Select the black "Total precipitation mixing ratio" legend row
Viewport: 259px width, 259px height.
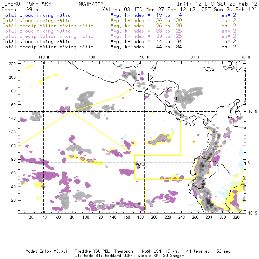pyautogui.click(x=48, y=47)
